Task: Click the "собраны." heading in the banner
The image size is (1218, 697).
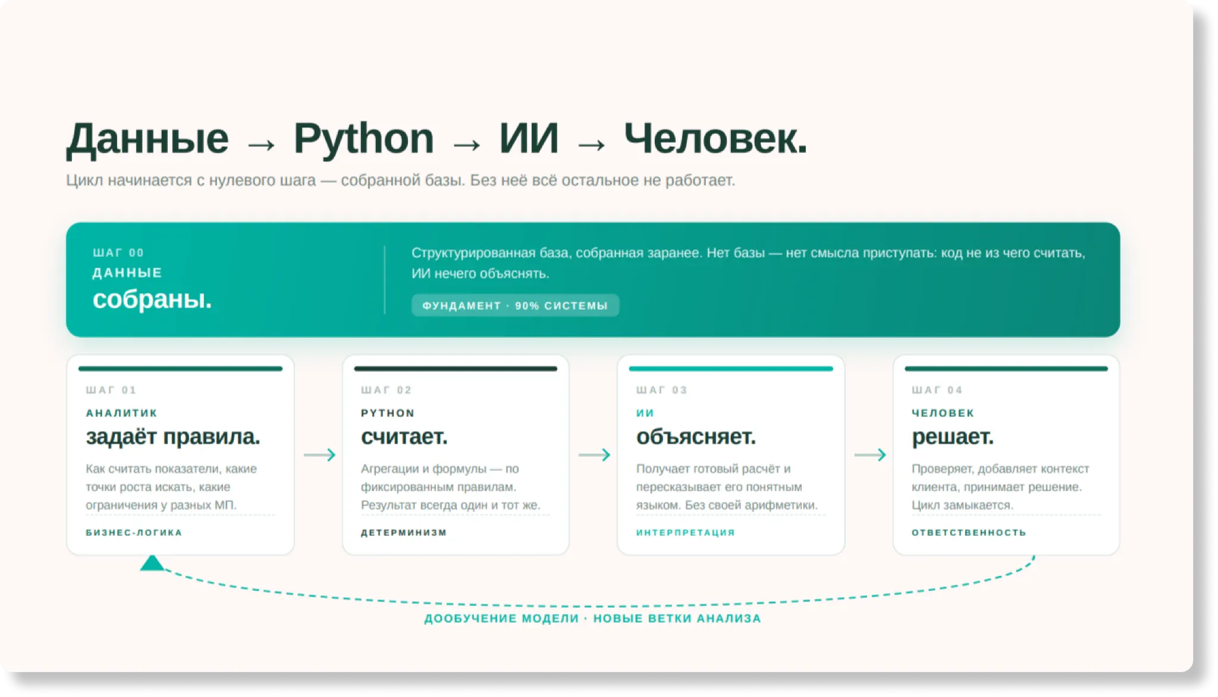Action: (152, 299)
